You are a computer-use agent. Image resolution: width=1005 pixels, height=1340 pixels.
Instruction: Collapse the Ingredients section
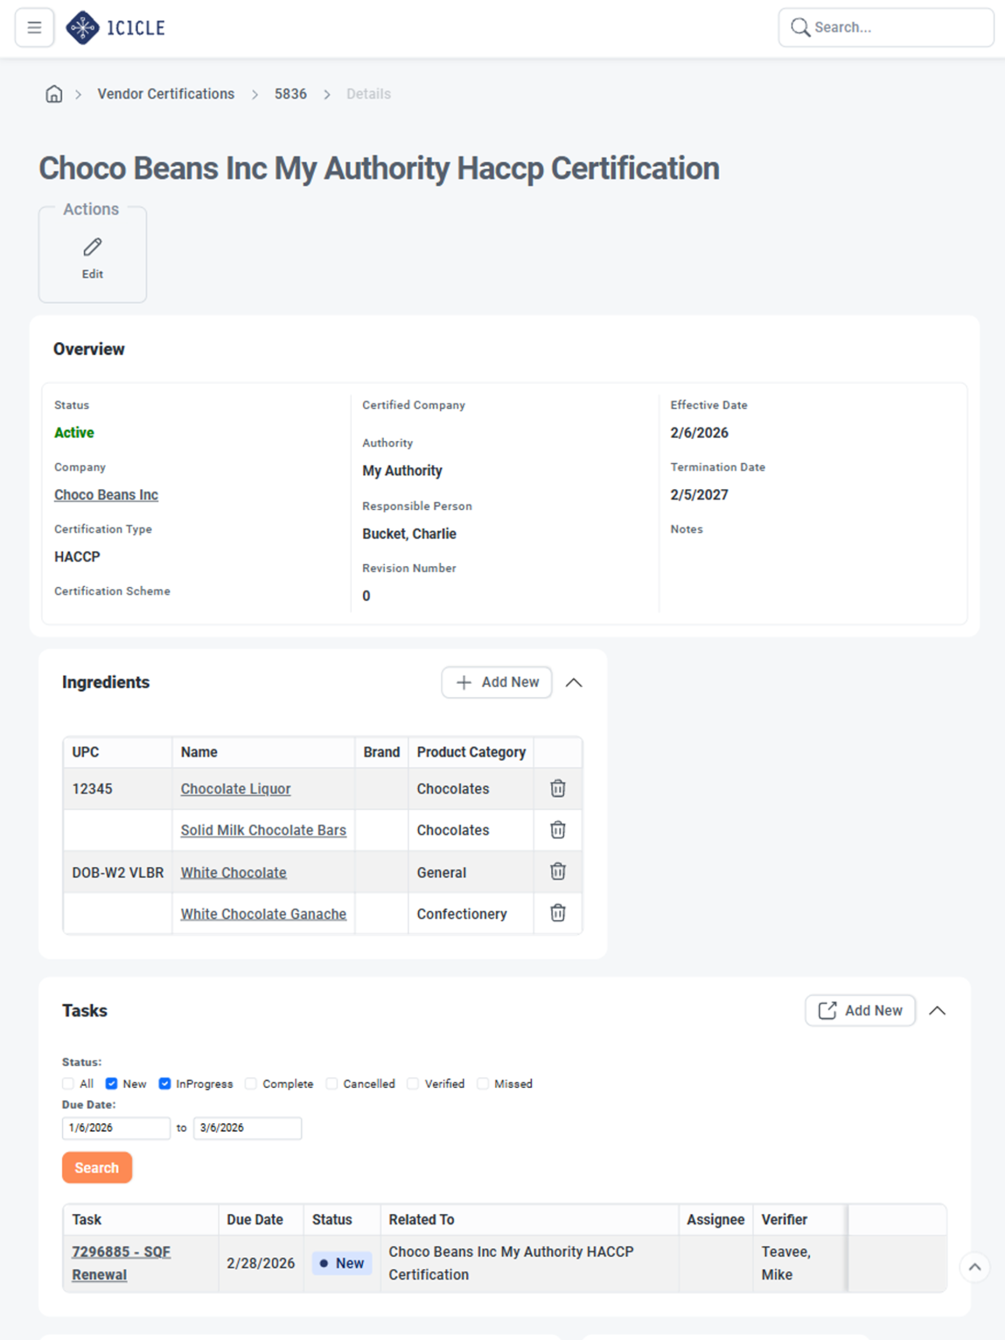point(574,683)
